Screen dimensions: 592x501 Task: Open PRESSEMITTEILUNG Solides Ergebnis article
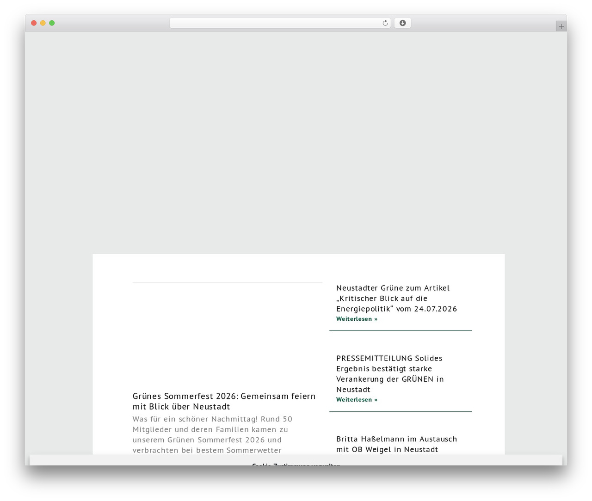pyautogui.click(x=390, y=374)
